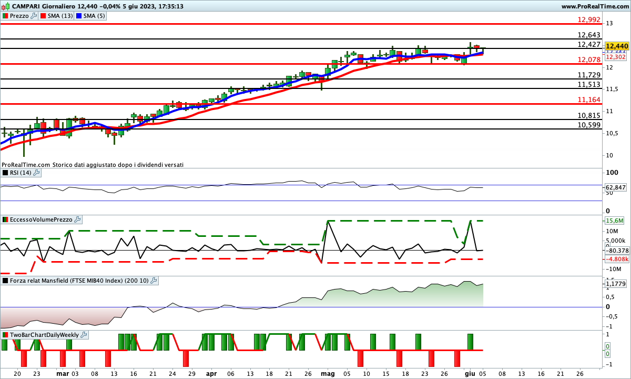Click the 12,427 price level label

tap(589, 44)
